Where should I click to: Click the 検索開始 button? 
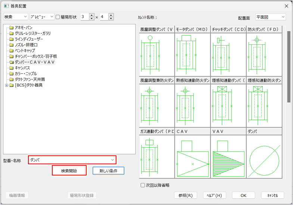point(69,171)
